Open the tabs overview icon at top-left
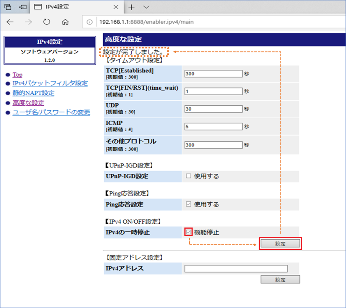Screen dimensions: 346x308 pyautogui.click(x=8, y=7)
